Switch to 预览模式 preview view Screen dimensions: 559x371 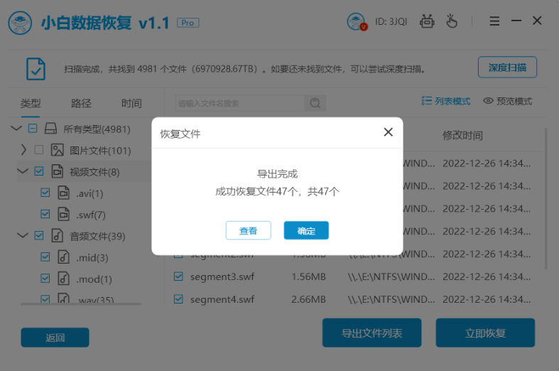[507, 101]
